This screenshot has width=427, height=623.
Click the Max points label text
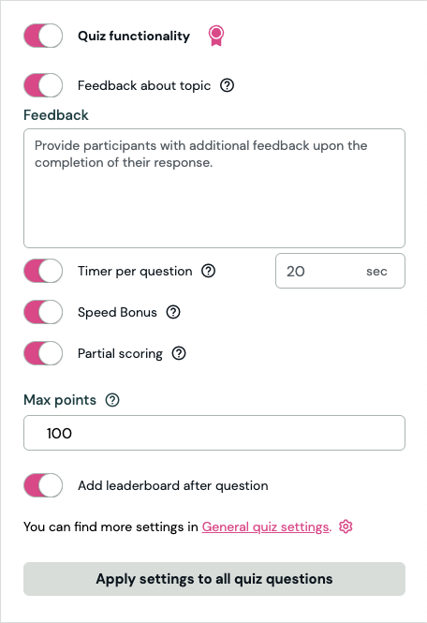tap(60, 400)
